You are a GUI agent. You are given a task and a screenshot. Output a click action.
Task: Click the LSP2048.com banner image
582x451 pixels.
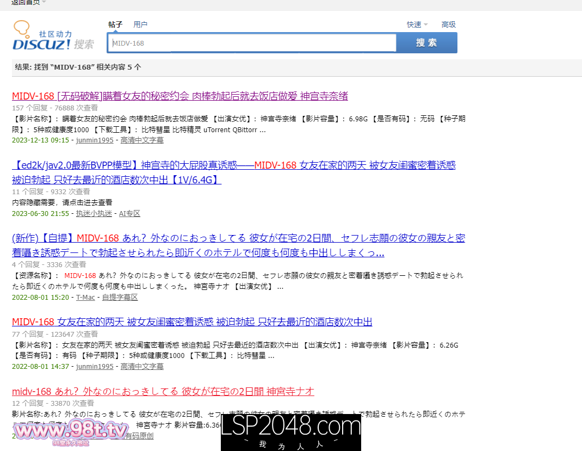pyautogui.click(x=290, y=433)
